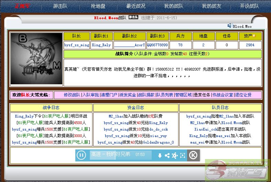Open the 入队审批 link
Viewport: 271px width, 182px height.
91,95
